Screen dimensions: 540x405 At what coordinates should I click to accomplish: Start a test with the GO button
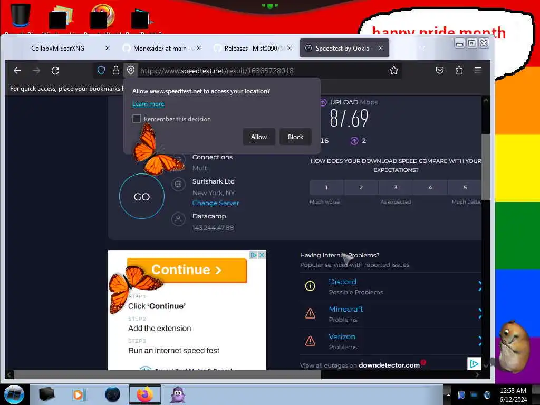142,196
